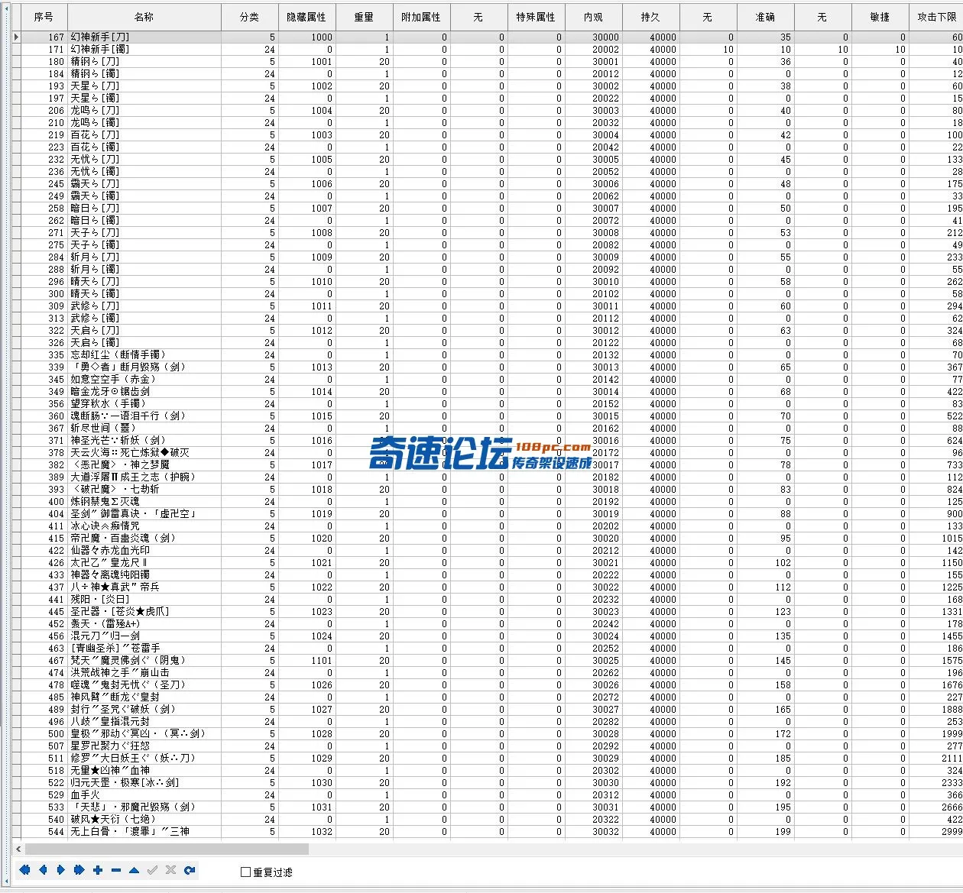This screenshot has width=963, height=893.
Task: Click the 敏捷 column header
Action: click(880, 17)
